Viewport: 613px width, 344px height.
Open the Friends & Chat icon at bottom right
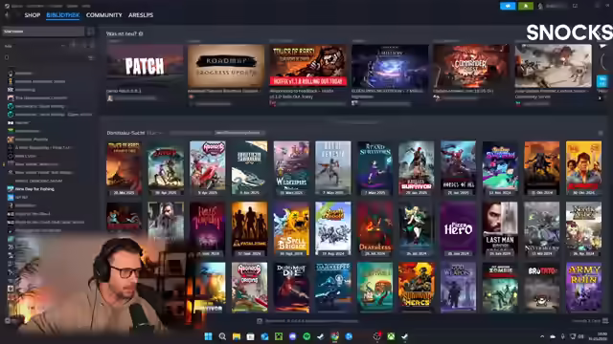point(605,321)
